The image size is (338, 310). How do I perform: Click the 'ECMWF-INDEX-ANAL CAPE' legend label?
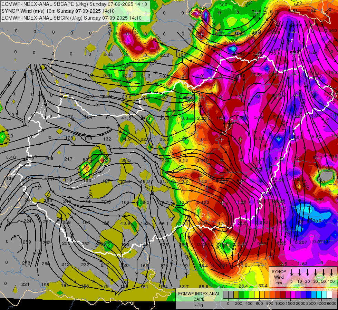tap(199, 296)
